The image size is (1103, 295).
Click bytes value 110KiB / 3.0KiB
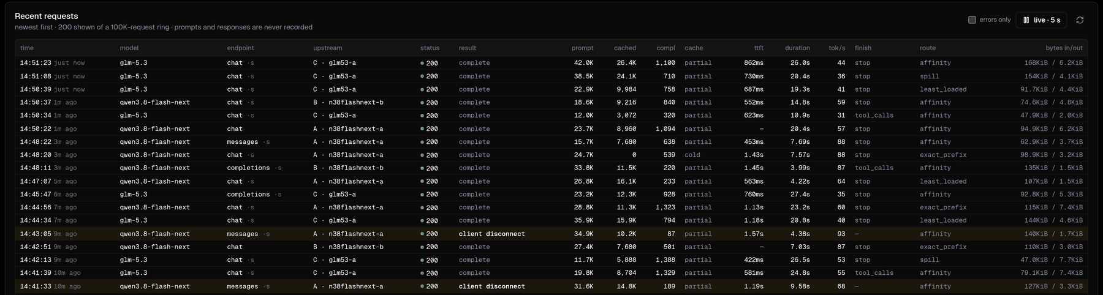point(1053,247)
